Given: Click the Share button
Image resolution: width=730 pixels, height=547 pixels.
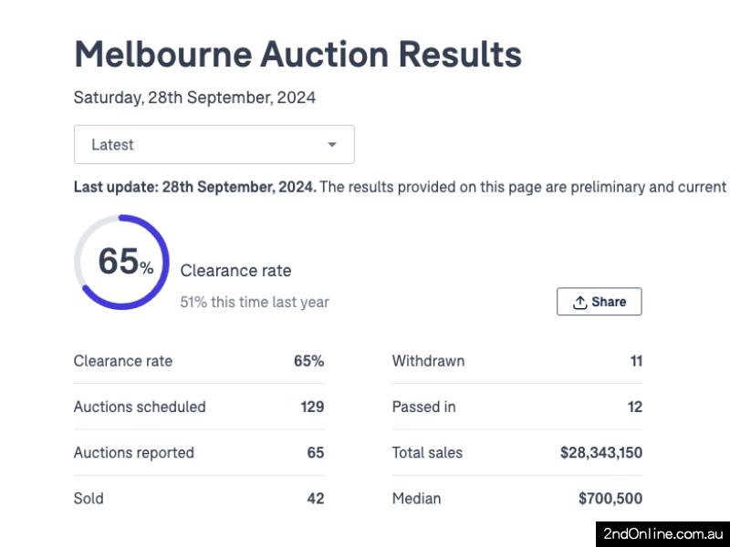Looking at the screenshot, I should [x=600, y=302].
